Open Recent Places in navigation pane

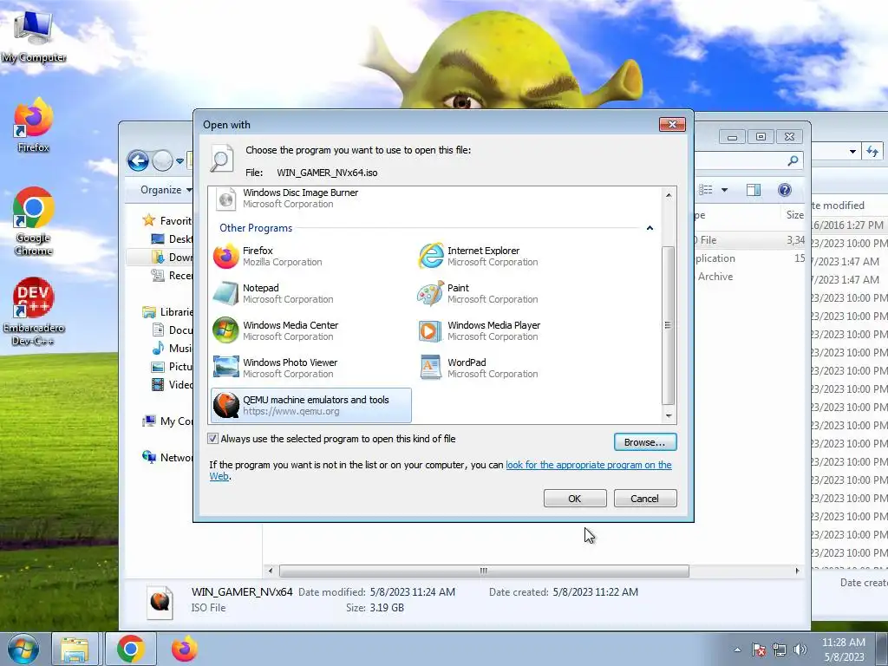(x=173, y=276)
